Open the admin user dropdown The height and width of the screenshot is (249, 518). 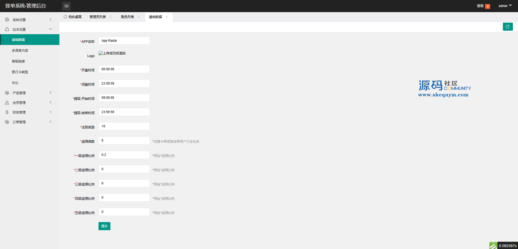(x=505, y=6)
